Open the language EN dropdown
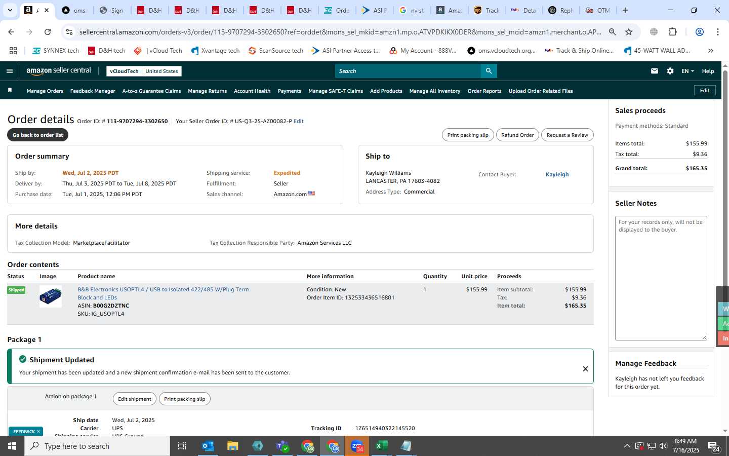Screen dimensions: 729x456 (687, 71)
